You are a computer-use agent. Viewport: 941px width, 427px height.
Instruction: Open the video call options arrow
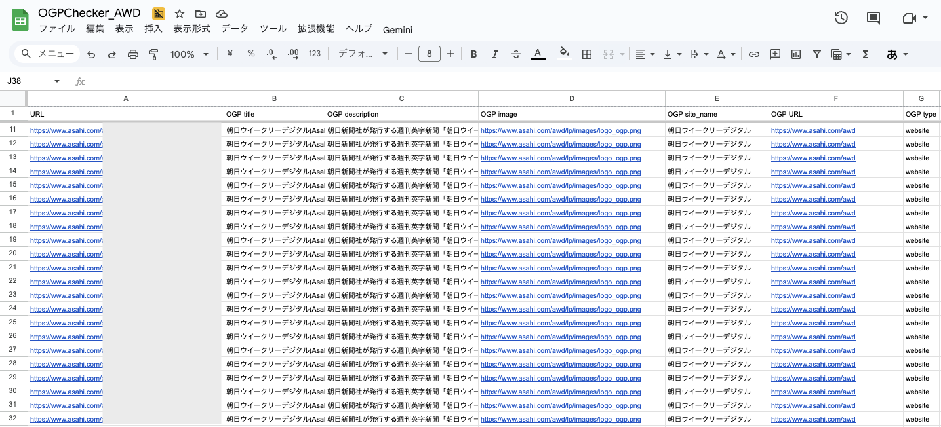pos(925,18)
